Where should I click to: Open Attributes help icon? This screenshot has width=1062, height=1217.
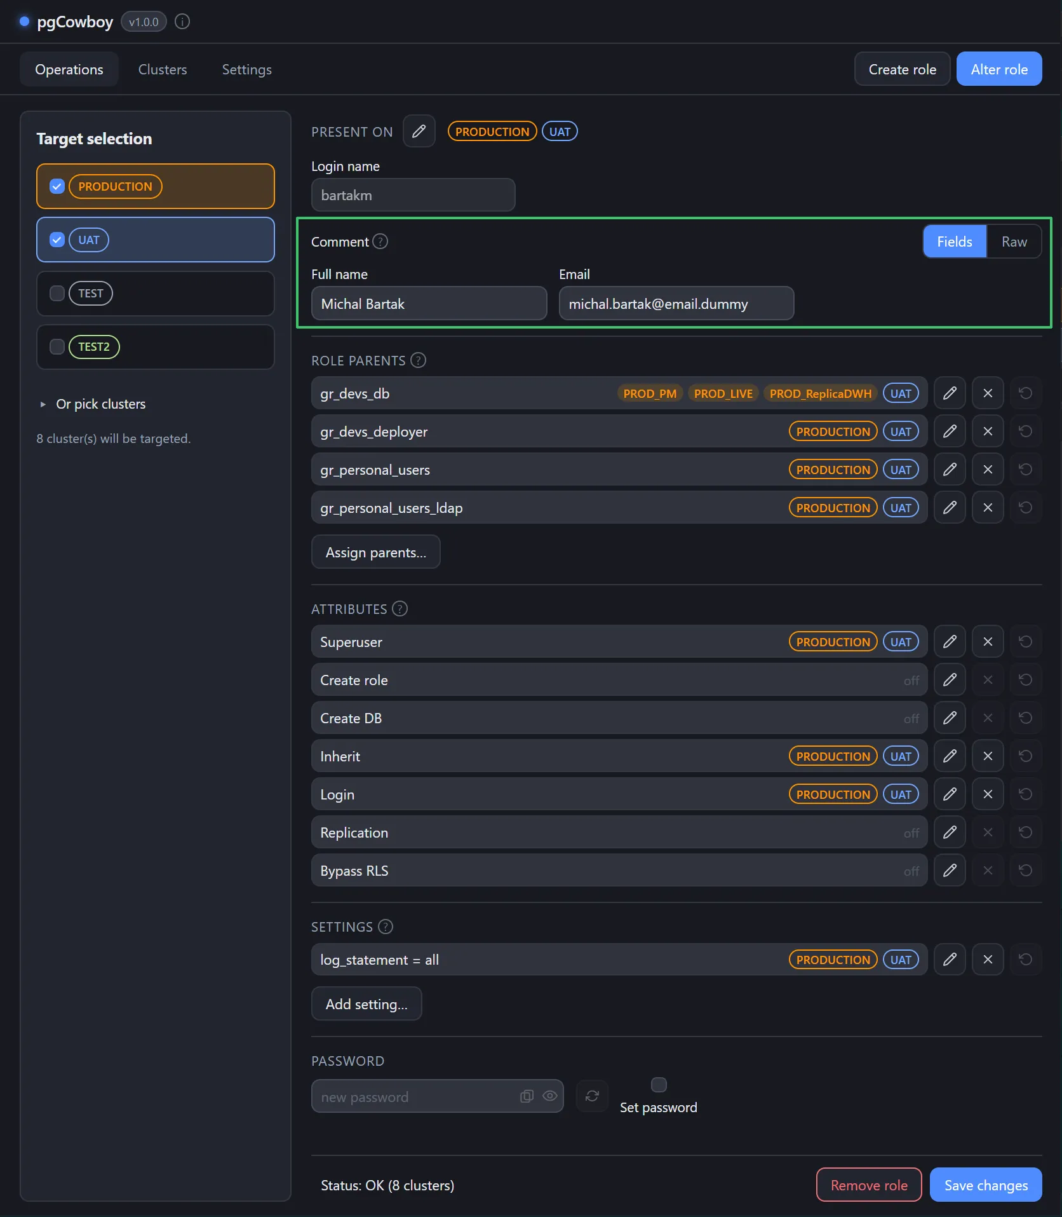coord(400,609)
